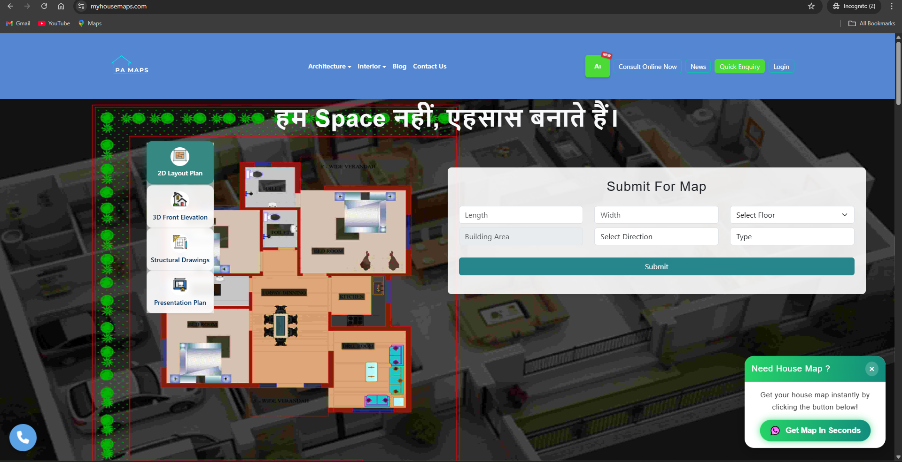Bookmark this page with star icon
Screen dimensions: 902x462
(811, 6)
